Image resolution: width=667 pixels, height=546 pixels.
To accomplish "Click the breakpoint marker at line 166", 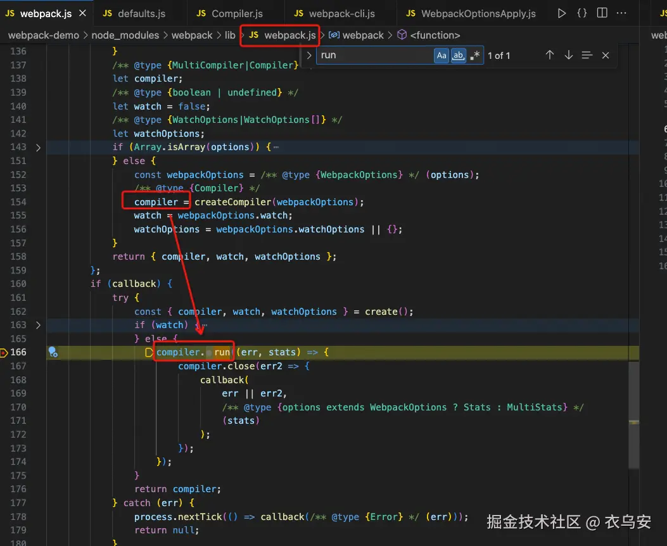I will (4, 353).
